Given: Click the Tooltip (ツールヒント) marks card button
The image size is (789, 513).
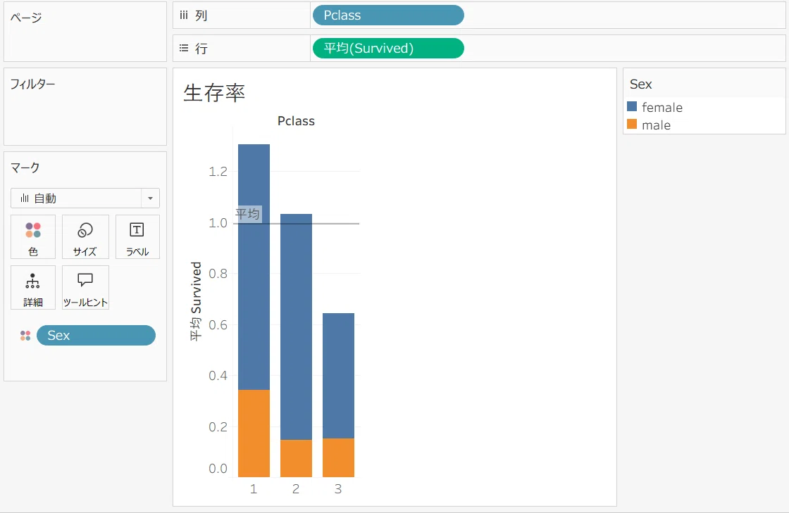Looking at the screenshot, I should coord(85,287).
